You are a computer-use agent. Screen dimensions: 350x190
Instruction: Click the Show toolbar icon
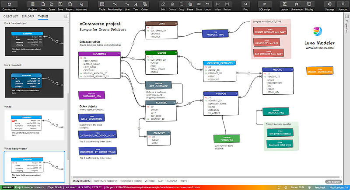tap(199, 6)
